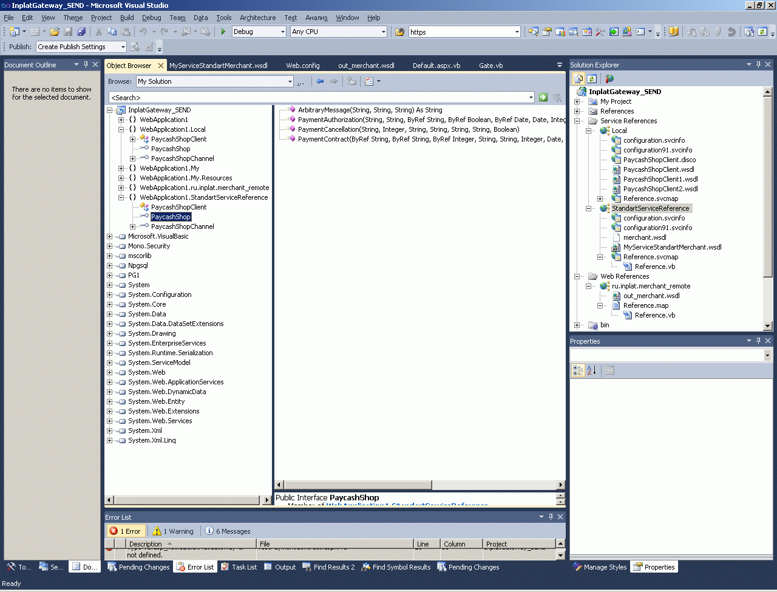Open the Properties Window toolbar icon
Screen dimensions: 777x592
point(547,32)
